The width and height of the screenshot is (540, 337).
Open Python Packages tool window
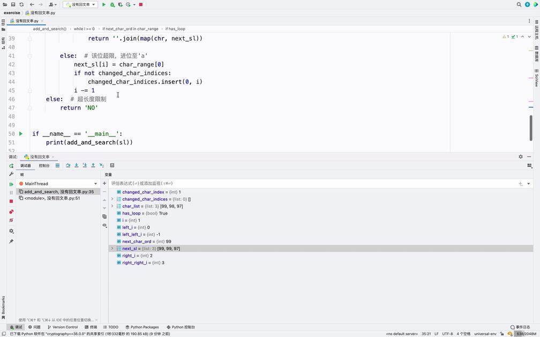(x=142, y=327)
